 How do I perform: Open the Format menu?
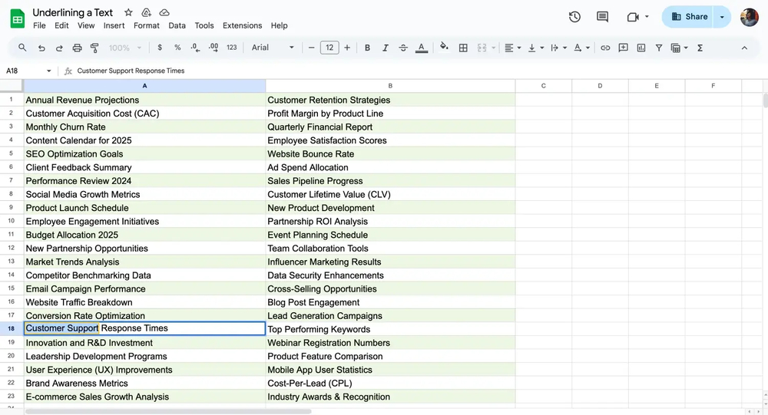click(146, 25)
